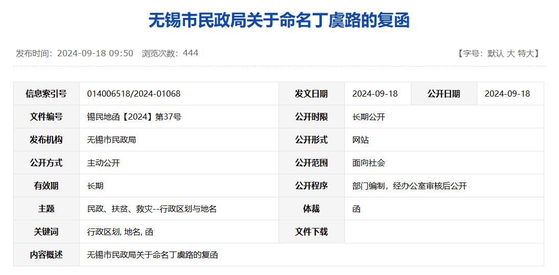
Task: Click the 有效期 header cell
Action: 46,186
